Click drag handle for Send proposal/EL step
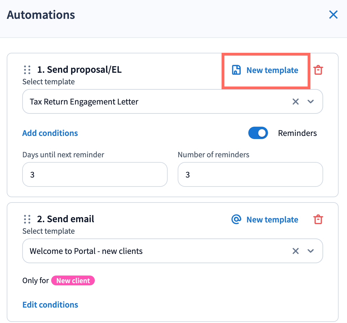Viewport: 347px width, 323px height. (x=27, y=70)
